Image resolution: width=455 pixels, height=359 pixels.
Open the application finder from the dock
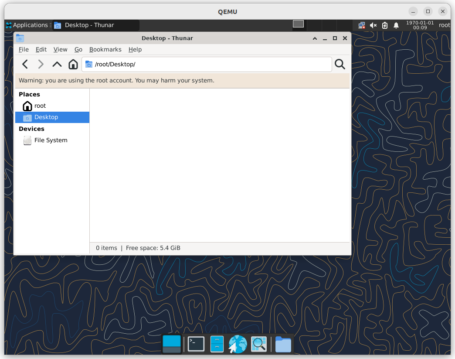(x=259, y=344)
